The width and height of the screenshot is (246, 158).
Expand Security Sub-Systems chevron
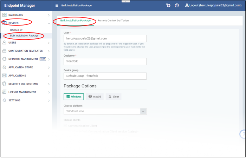pyautogui.click(x=49, y=84)
